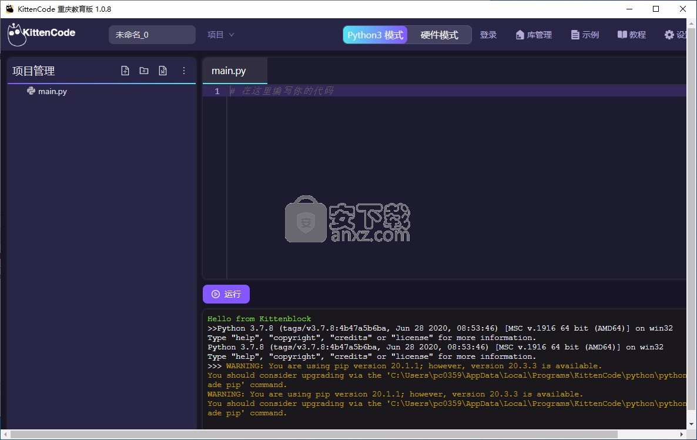Click the import file icon in project panel
Image resolution: width=697 pixels, height=440 pixels.
163,71
